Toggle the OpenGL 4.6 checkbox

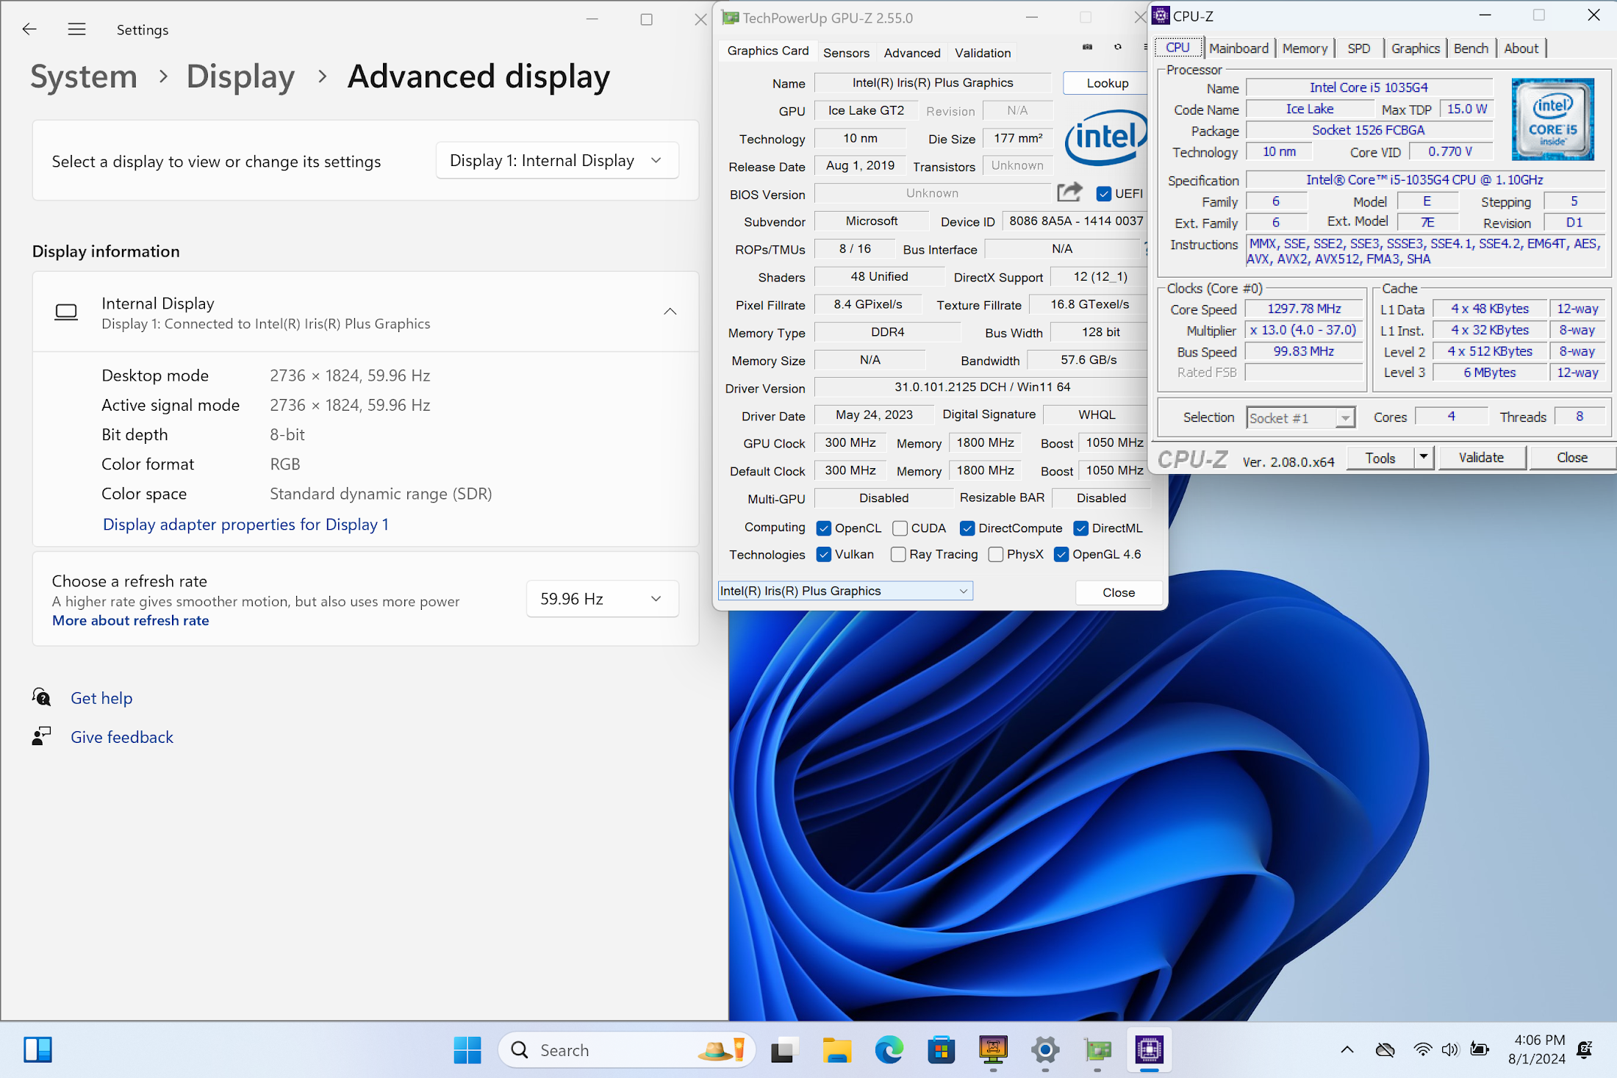point(1061,554)
